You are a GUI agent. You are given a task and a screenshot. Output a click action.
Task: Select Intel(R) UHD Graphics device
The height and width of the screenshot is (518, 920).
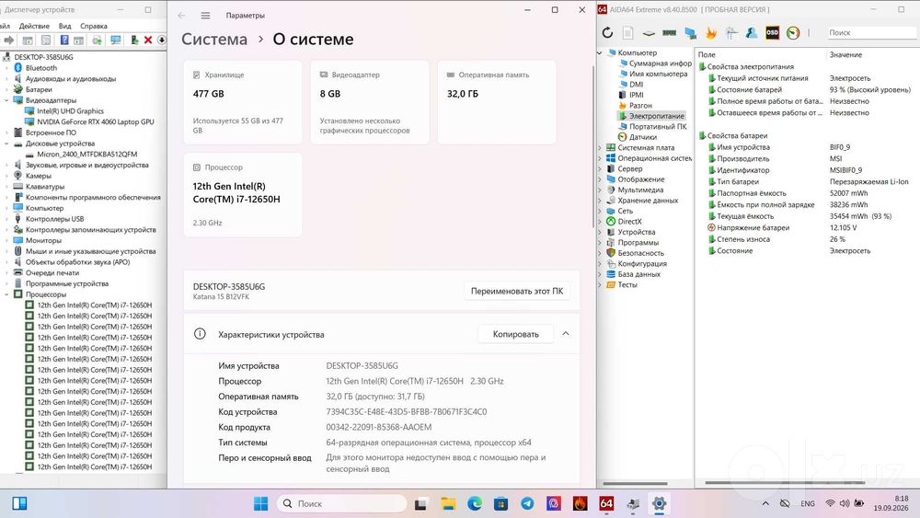[70, 111]
